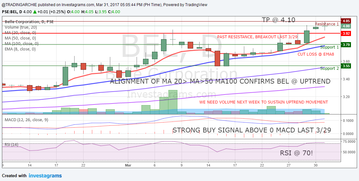The image size is (359, 181).
Task: Click the 3.40 price axis value
Action: pos(346,79)
